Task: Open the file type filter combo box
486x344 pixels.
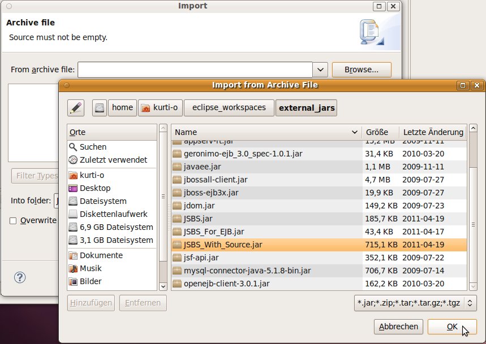Action: tap(415, 303)
